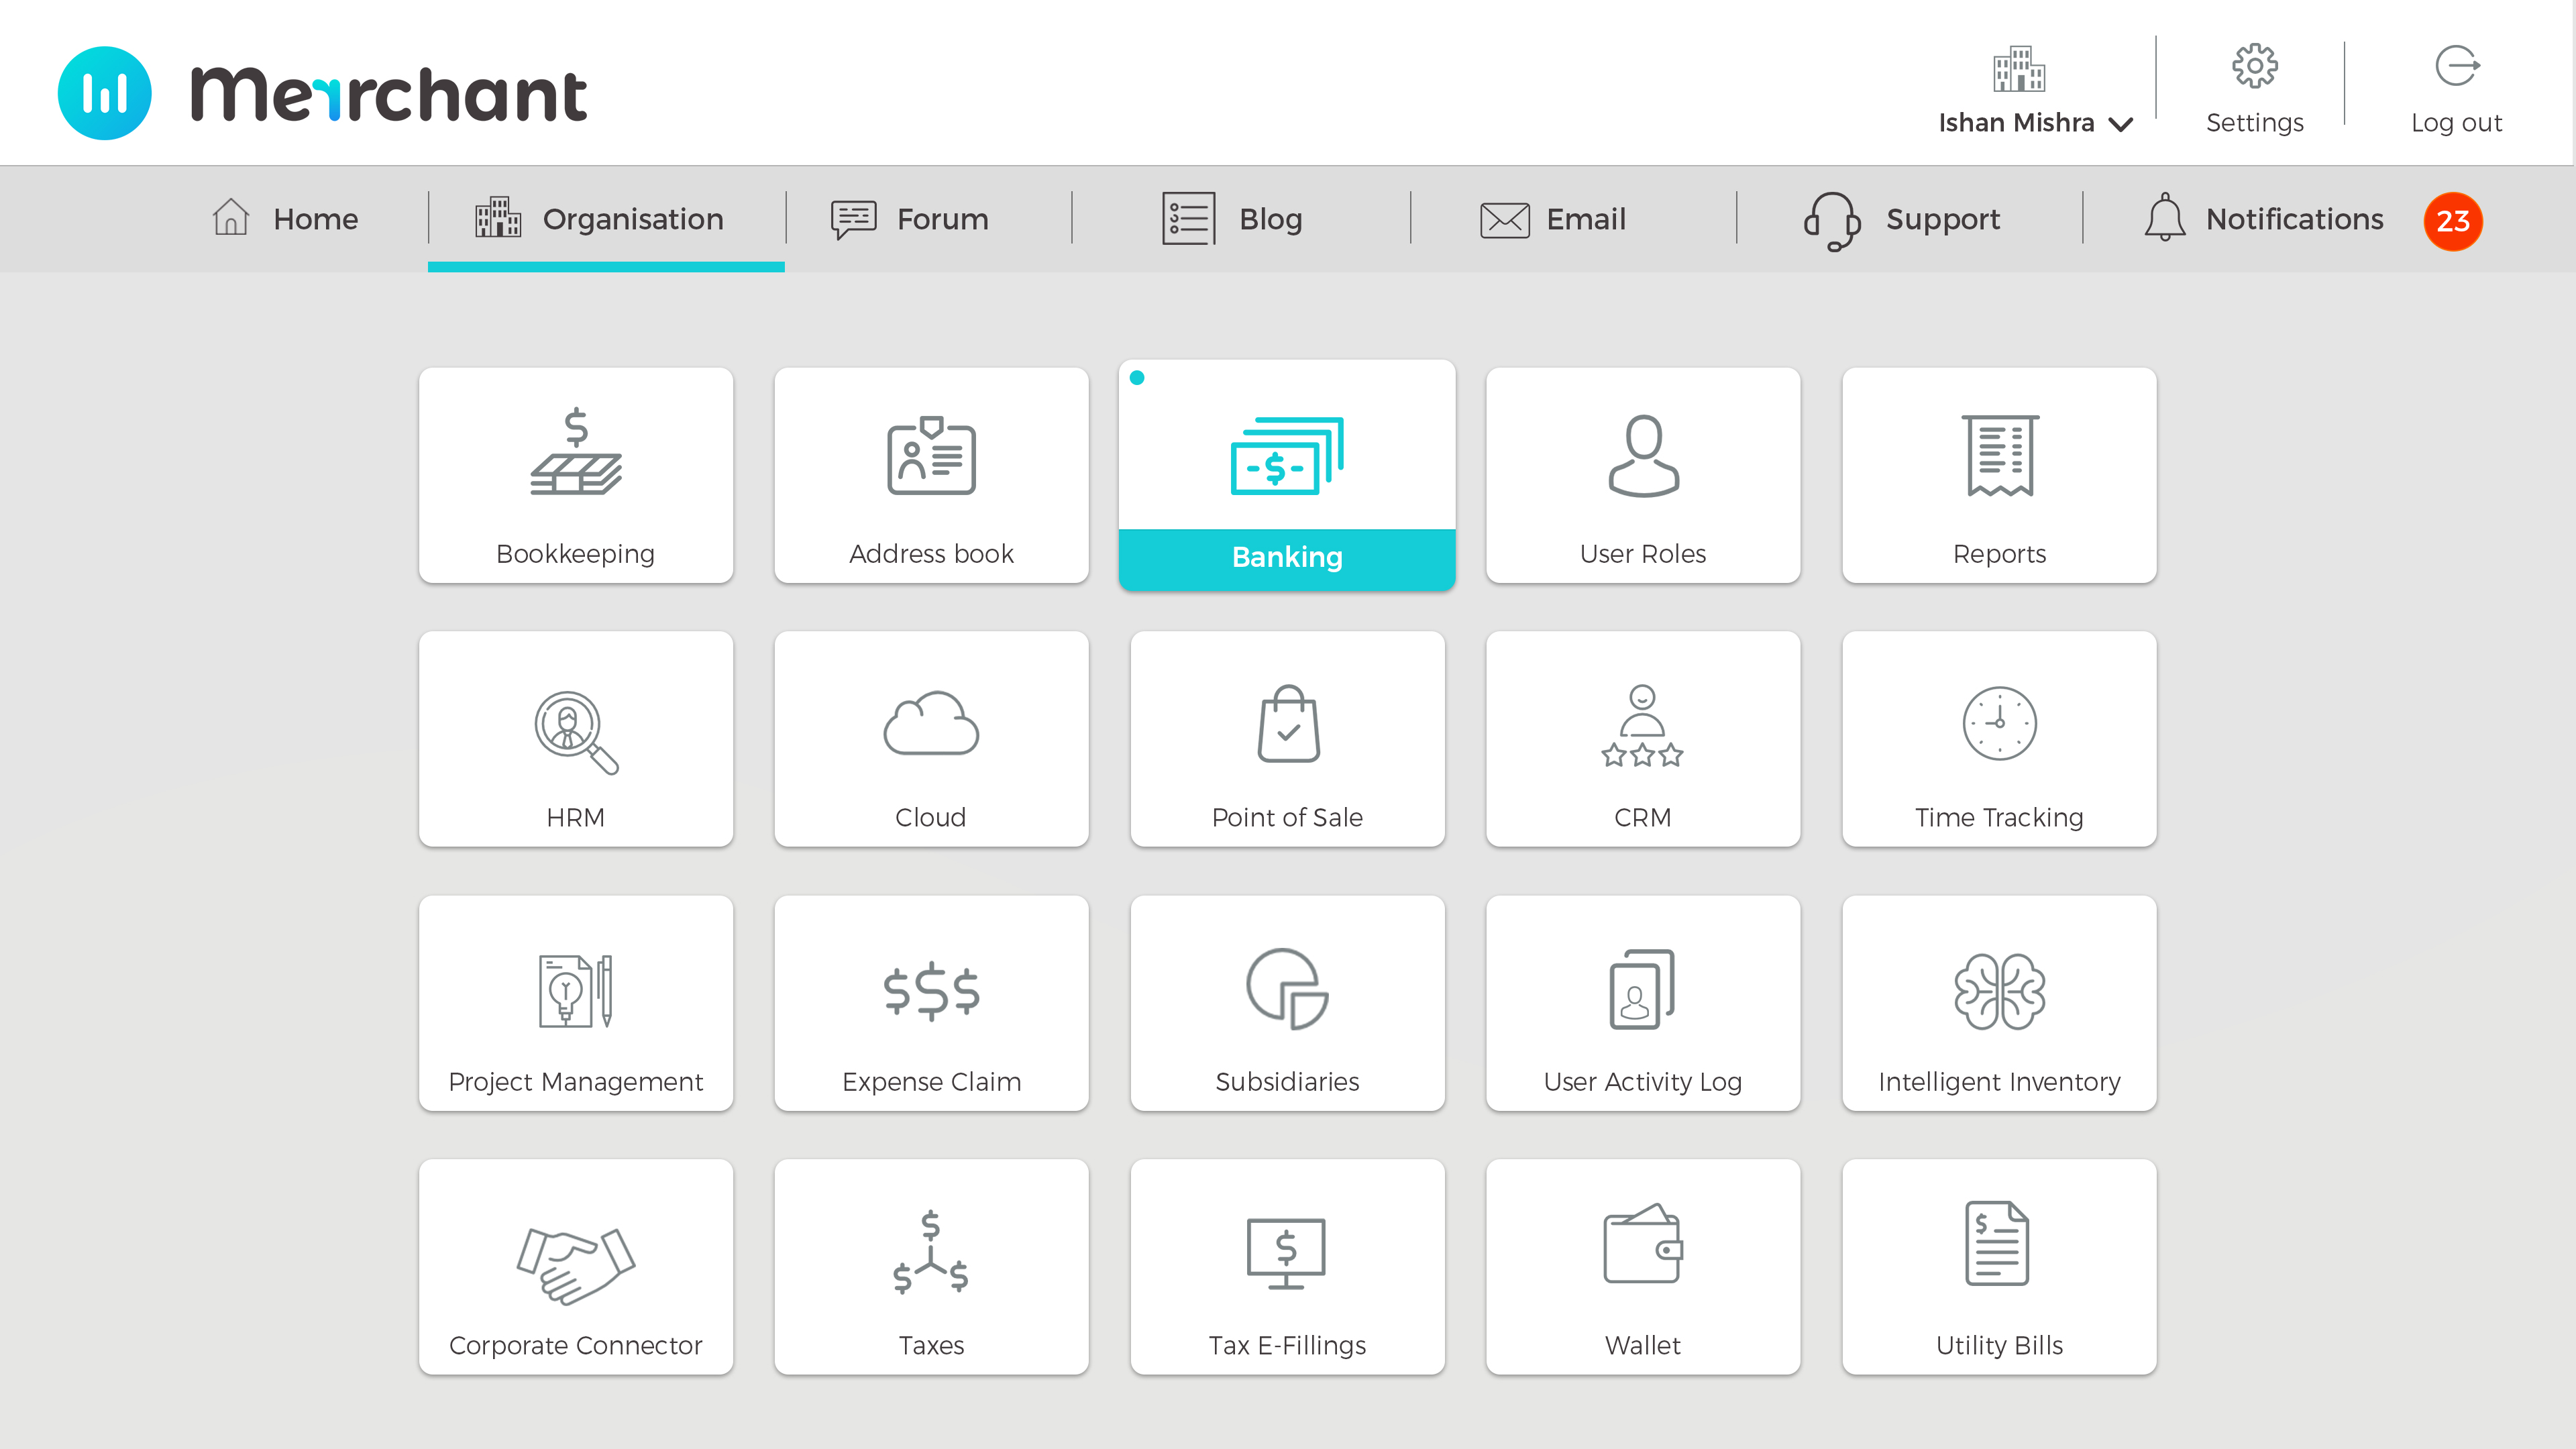This screenshot has height=1449, width=2576.
Task: Open the Project Management icon
Action: coord(576,990)
